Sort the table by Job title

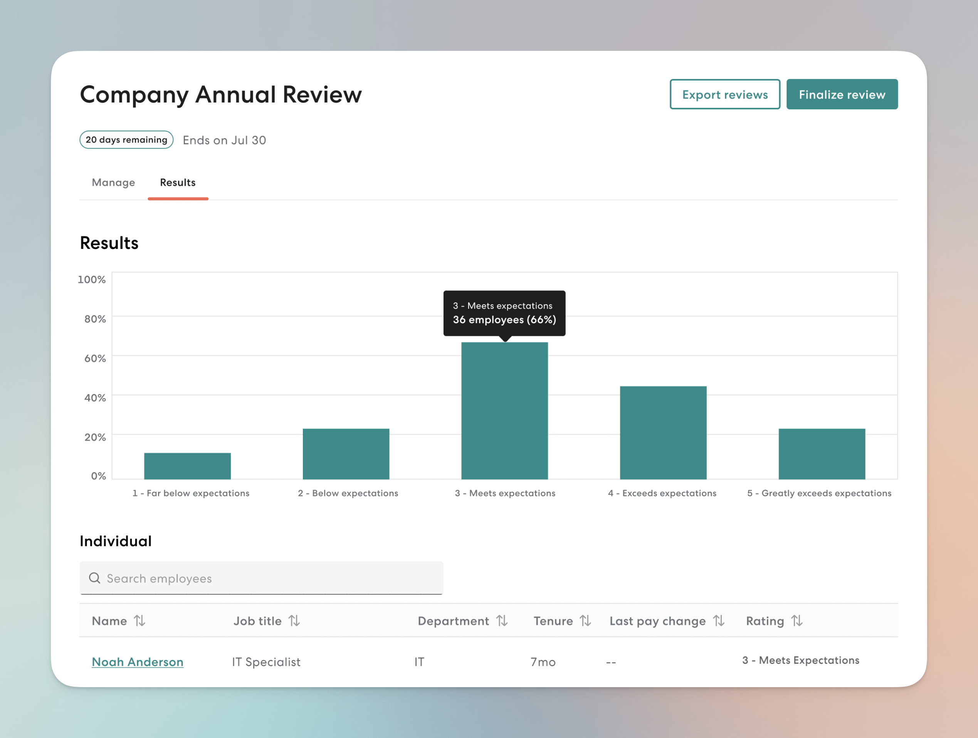coord(295,621)
